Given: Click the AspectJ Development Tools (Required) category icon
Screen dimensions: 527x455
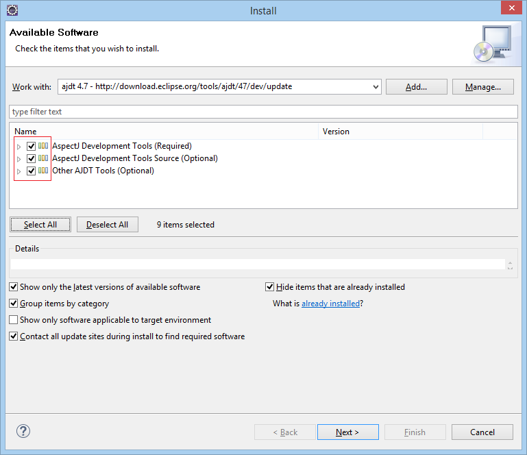Looking at the screenshot, I should pyautogui.click(x=43, y=146).
